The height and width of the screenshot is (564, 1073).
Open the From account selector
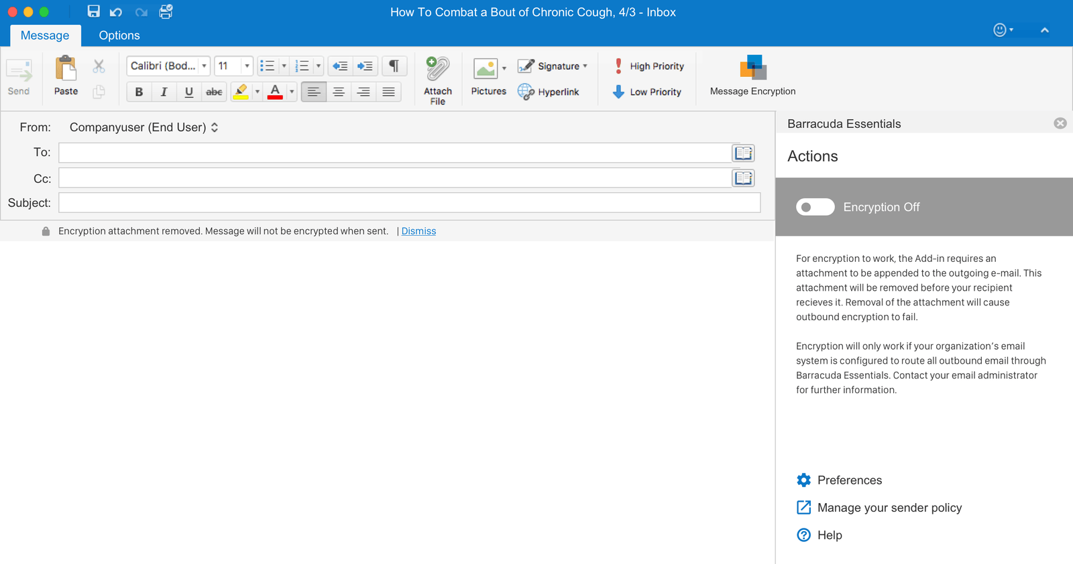point(144,127)
